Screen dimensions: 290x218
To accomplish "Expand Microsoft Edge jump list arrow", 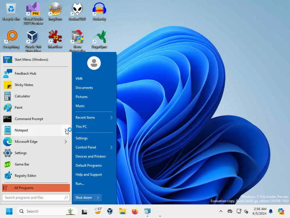I will tap(66, 142).
